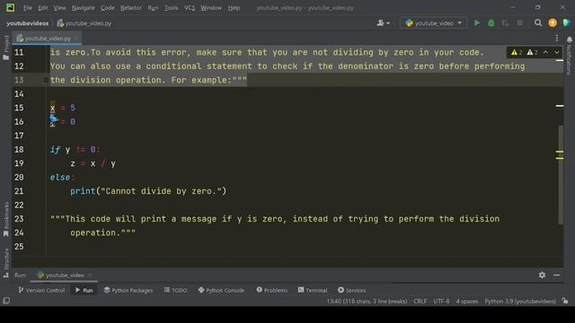Image resolution: width=575 pixels, height=323 pixels.
Task: Click line number 18 in gutter
Action: pos(19,150)
